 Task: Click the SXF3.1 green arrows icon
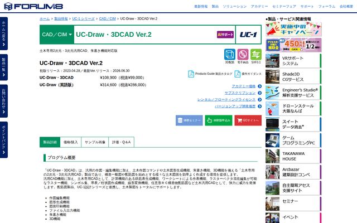256,55
